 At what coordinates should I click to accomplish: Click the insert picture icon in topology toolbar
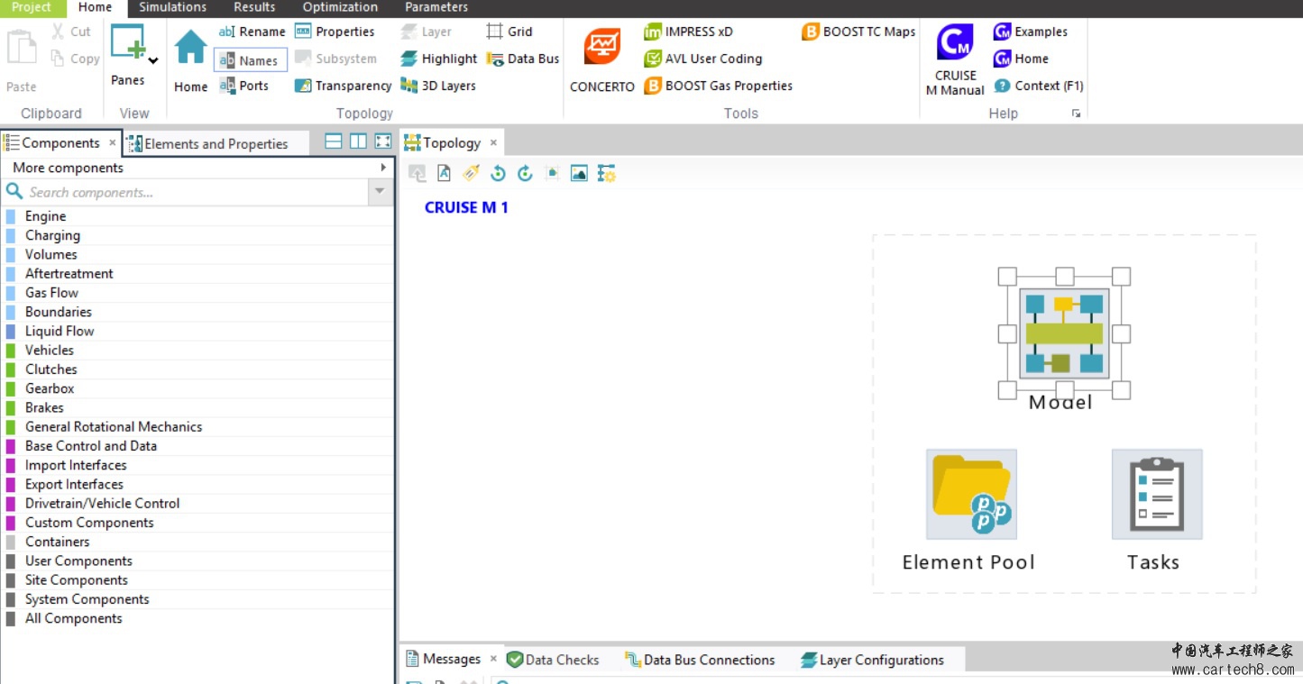[x=579, y=173]
